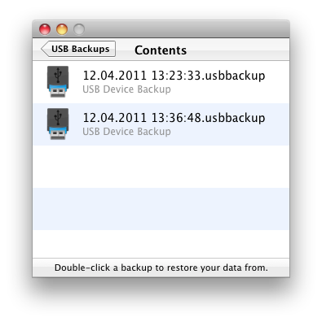Click the empty title bar area
This screenshot has width=322, height=322.
[187, 29]
